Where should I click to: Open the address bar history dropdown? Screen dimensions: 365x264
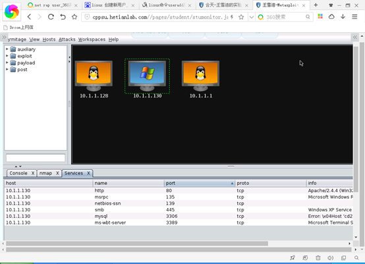click(252, 17)
